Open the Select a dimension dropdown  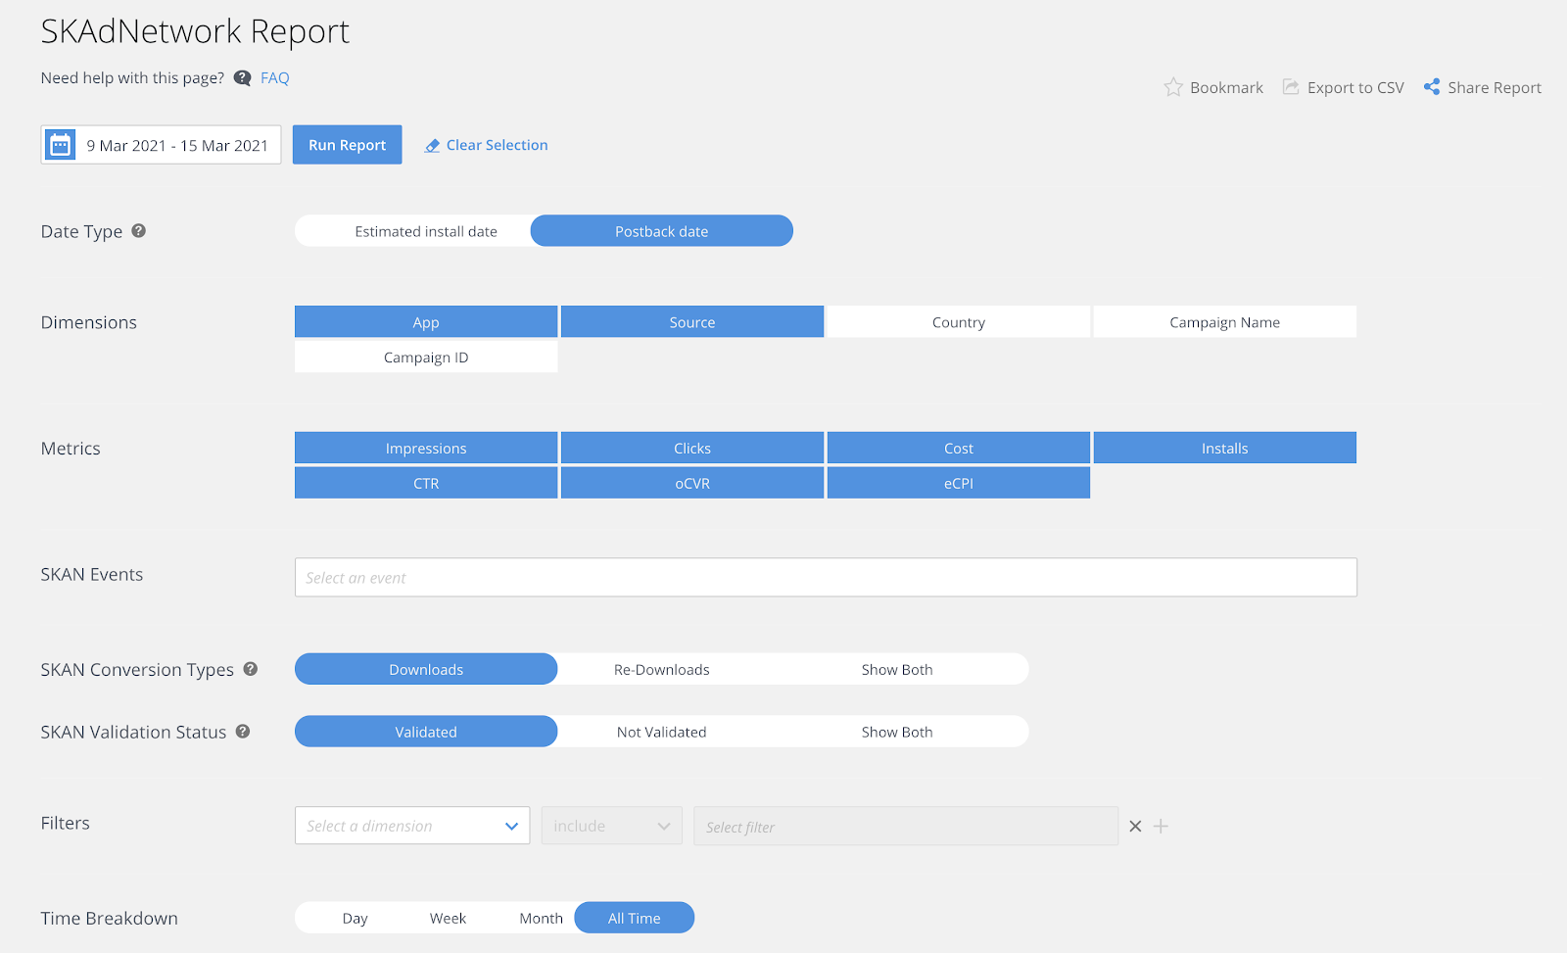coord(412,826)
